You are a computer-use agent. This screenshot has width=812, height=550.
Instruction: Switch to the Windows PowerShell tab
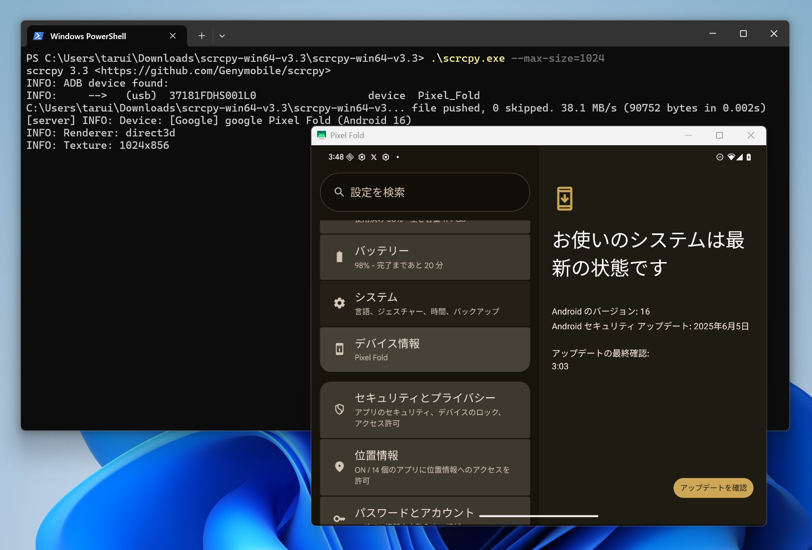[88, 36]
